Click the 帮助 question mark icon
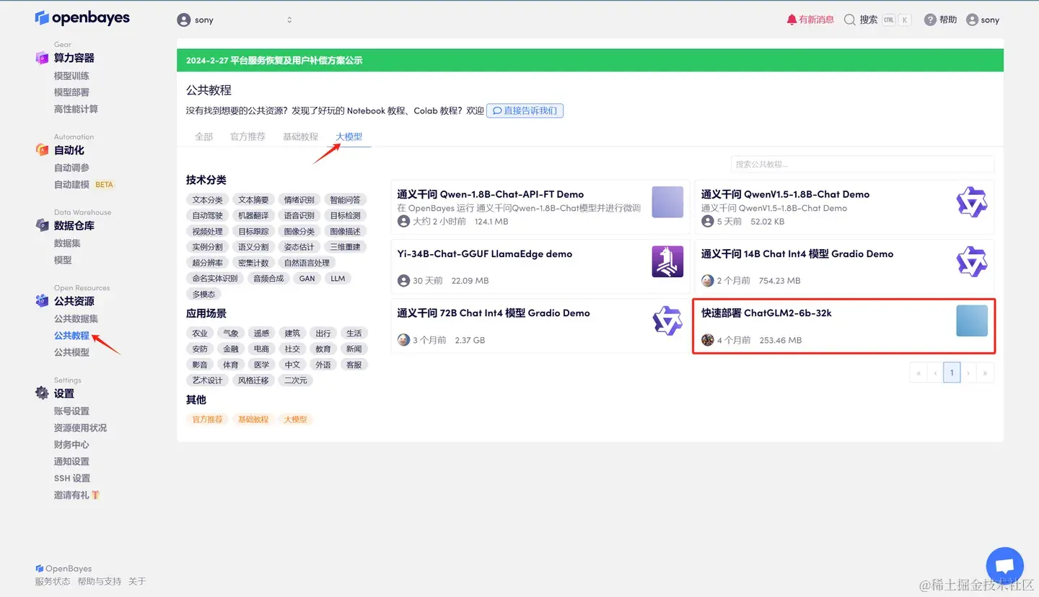 click(930, 19)
